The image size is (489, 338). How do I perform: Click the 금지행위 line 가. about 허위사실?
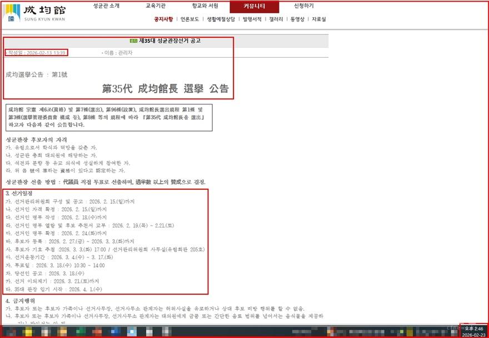[x=155, y=309]
